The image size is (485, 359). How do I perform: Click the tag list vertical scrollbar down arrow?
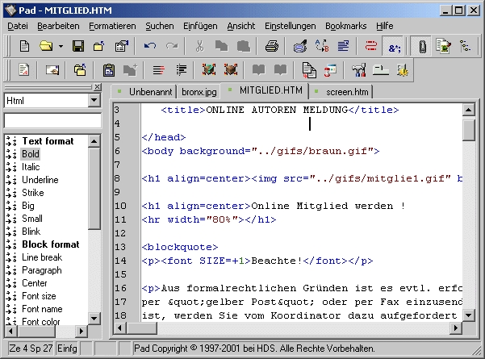pyautogui.click(x=94, y=321)
